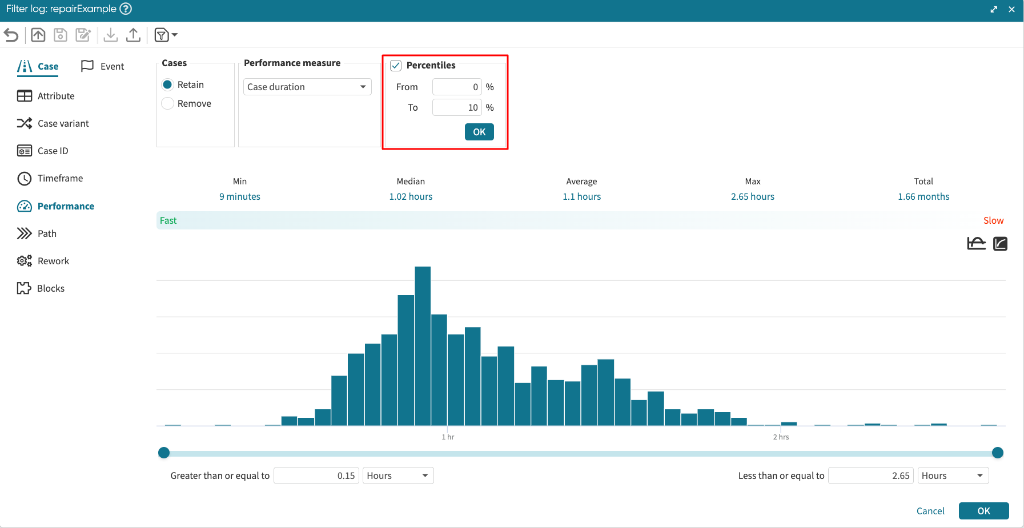This screenshot has height=528, width=1024.
Task: Click the percentile To input field
Action: click(457, 107)
